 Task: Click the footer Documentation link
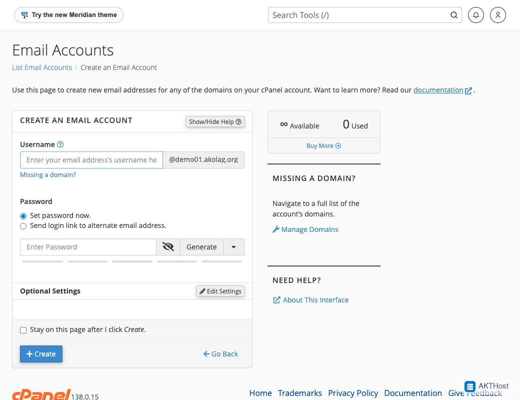[413, 393]
